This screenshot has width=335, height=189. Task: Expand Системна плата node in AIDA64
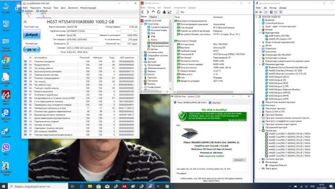pyautogui.click(x=142, y=52)
